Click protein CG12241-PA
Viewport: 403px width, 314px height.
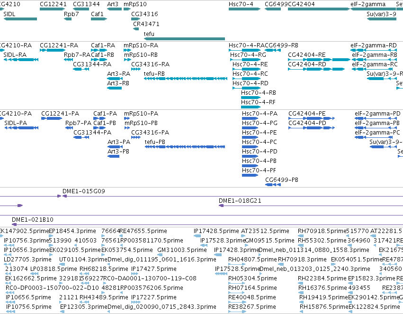click(x=52, y=118)
